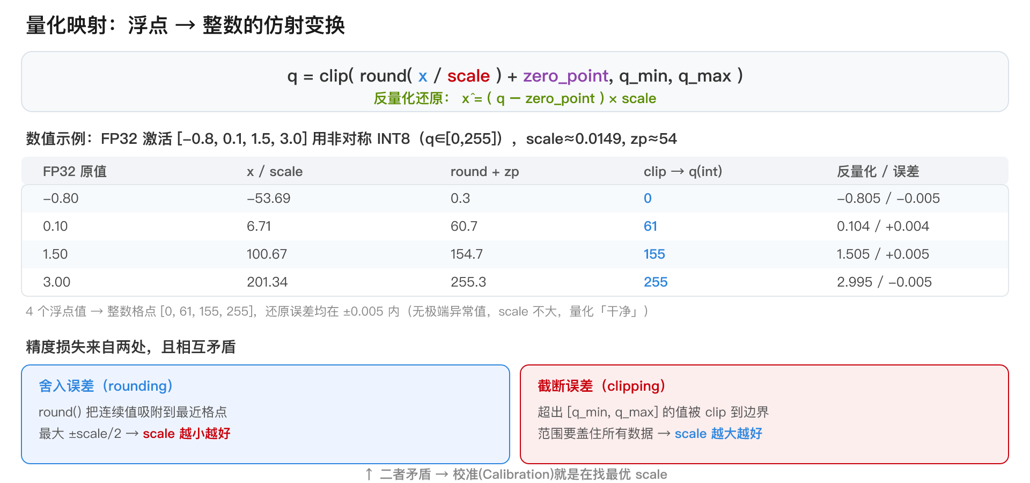
Task: Click the cell '154.7'
Action: coord(467,254)
